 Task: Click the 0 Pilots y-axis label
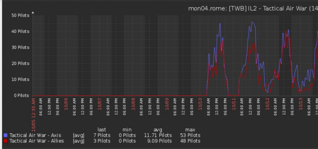(x=22, y=96)
